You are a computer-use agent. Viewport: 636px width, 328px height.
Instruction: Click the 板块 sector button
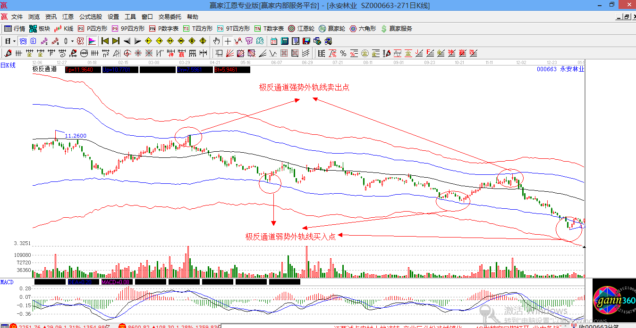point(40,29)
